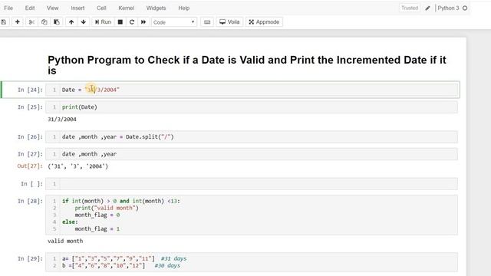Click the pencil edit mode icon
This screenshot has width=491, height=276.
coord(427,8)
